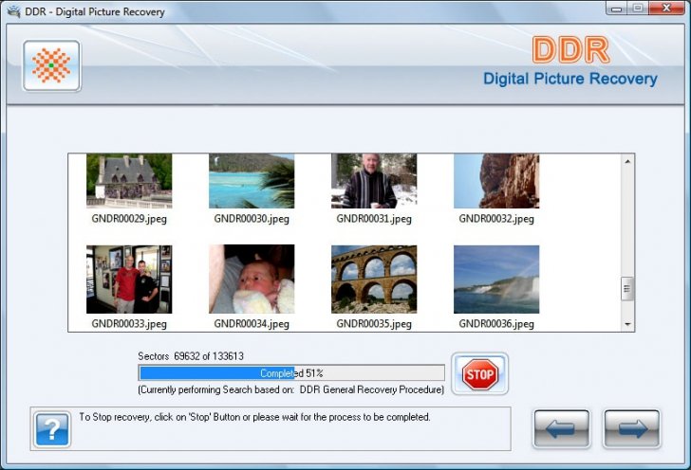691x470 pixels.
Task: Go back using the left arrow button
Action: click(x=562, y=428)
